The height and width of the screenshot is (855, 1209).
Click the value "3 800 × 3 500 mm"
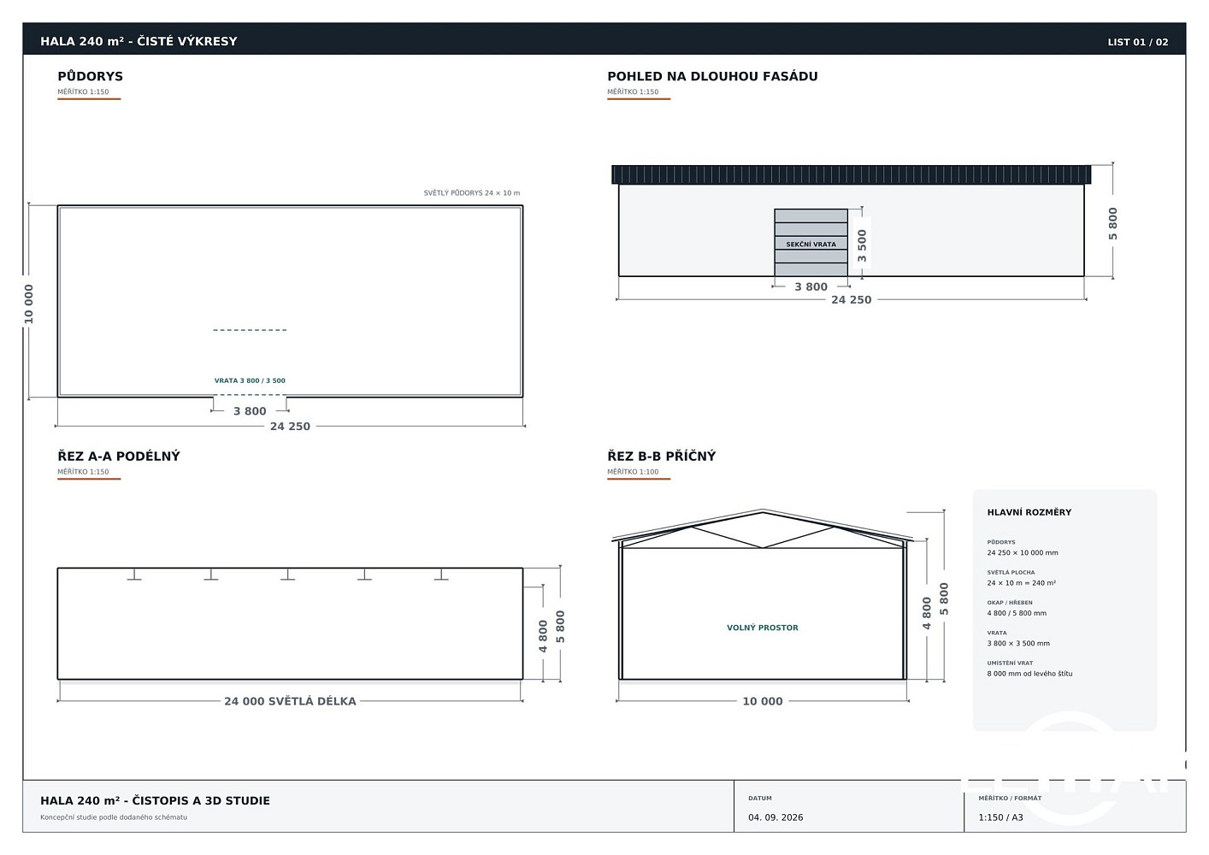click(1018, 644)
